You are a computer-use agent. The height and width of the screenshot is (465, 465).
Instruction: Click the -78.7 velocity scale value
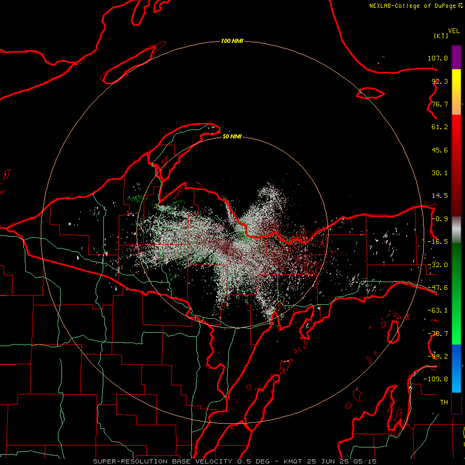tap(438, 334)
